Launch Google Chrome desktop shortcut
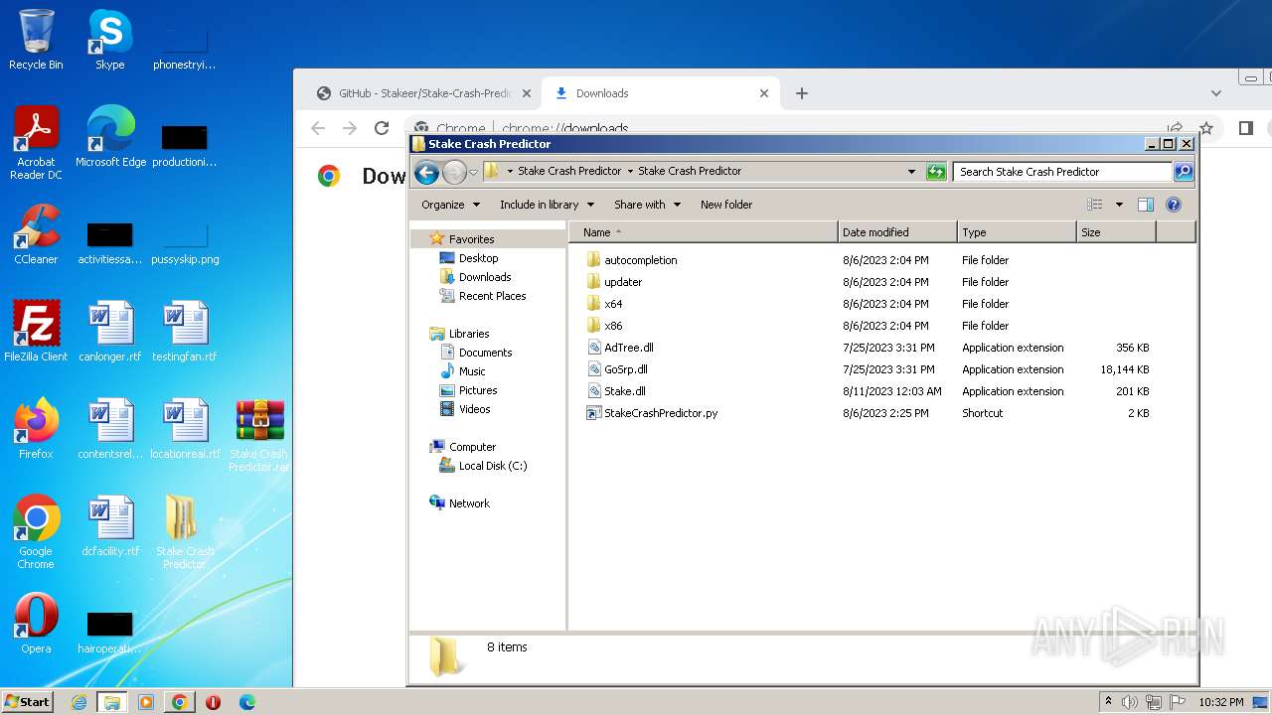This screenshot has height=715, width=1272. (36, 532)
